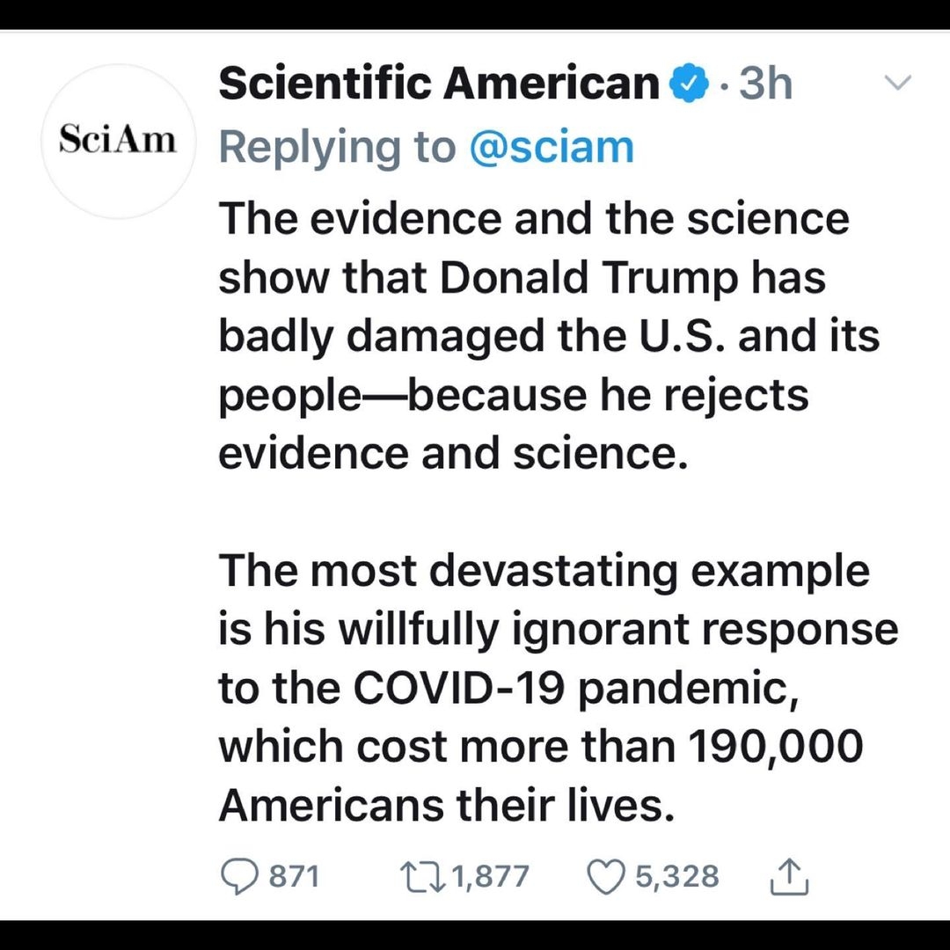
Task: Expand the tweet options chevron menu
Action: tap(897, 84)
